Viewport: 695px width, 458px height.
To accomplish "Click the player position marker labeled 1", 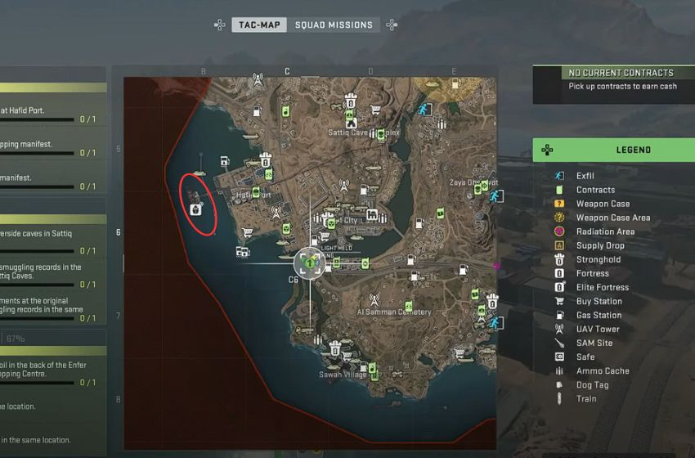I will tap(310, 264).
